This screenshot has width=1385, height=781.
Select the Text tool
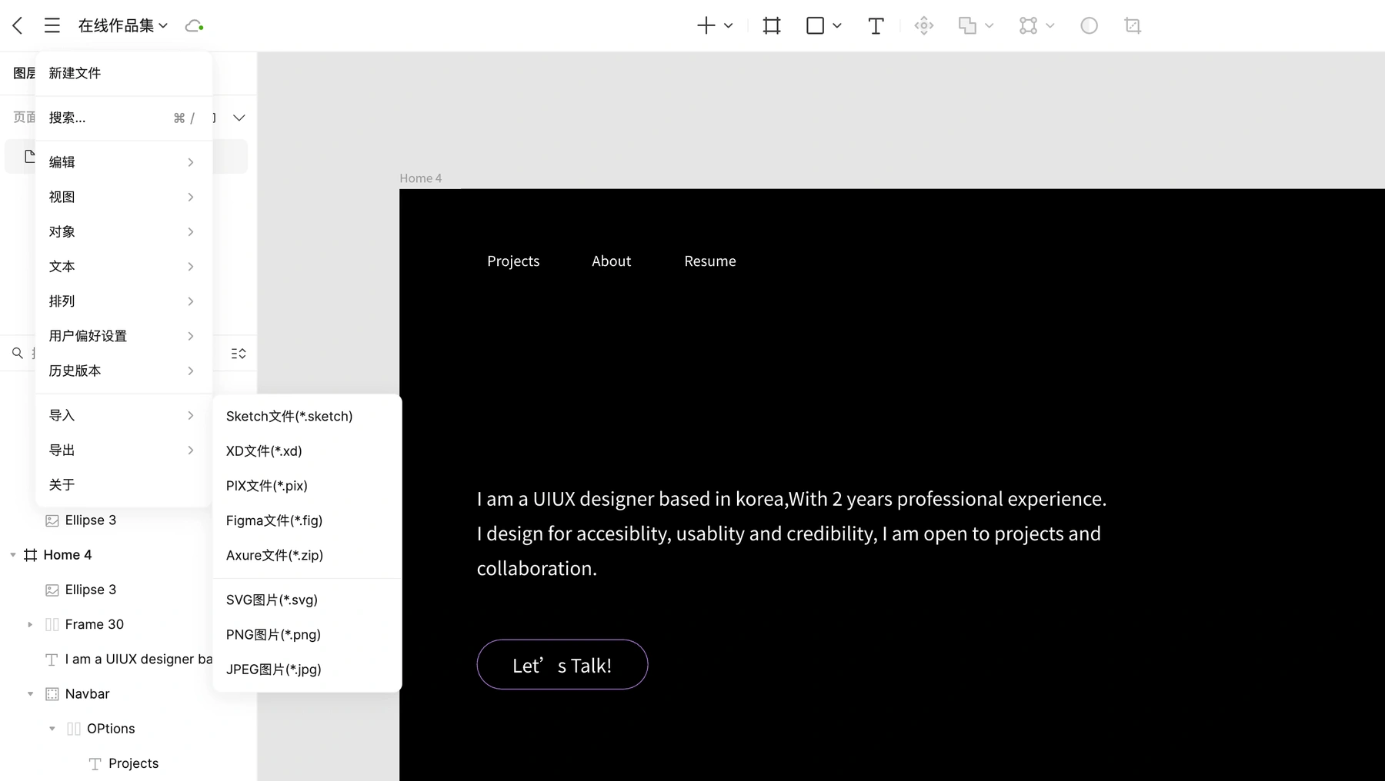point(876,25)
